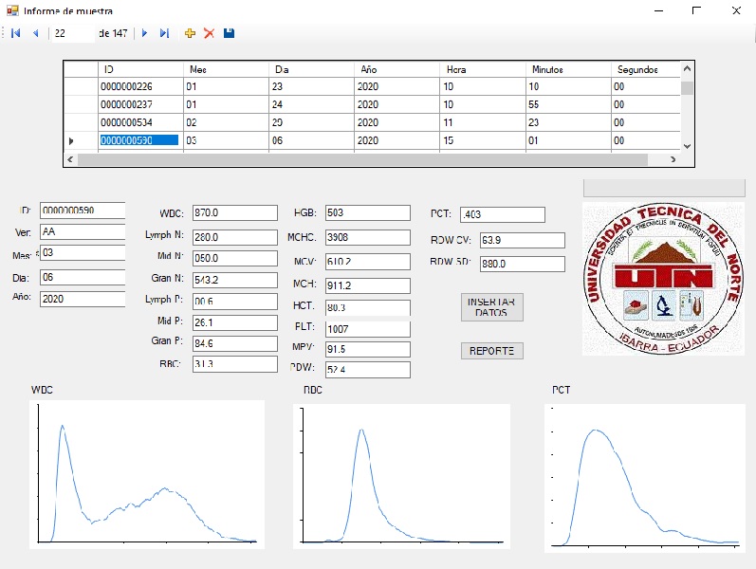Click the PCT field showing .403
Viewport: 756px width, 569px height.
tap(503, 214)
